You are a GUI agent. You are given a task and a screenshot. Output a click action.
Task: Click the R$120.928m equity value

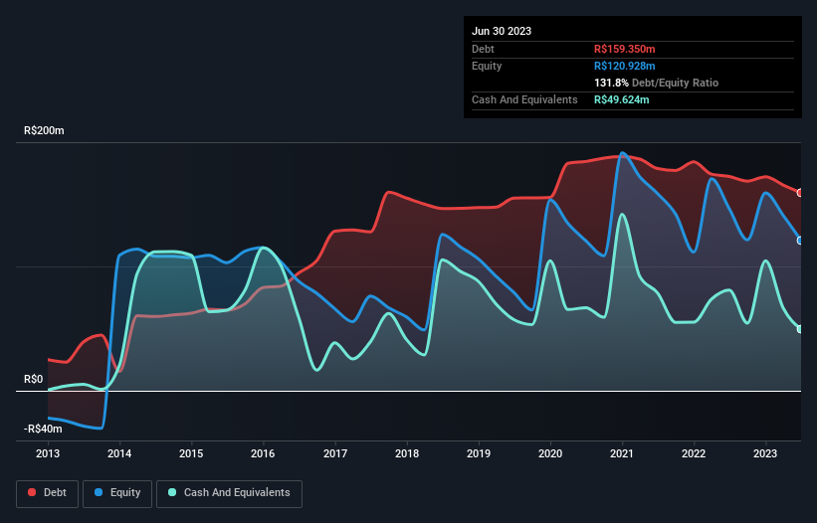[x=625, y=66]
